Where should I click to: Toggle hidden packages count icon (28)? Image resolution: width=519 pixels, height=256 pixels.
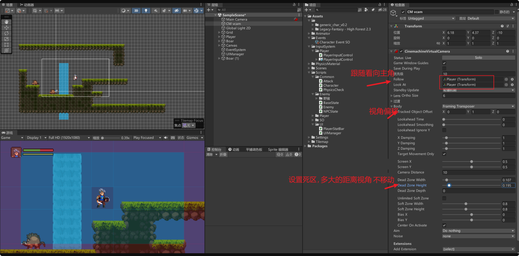pos(382,10)
